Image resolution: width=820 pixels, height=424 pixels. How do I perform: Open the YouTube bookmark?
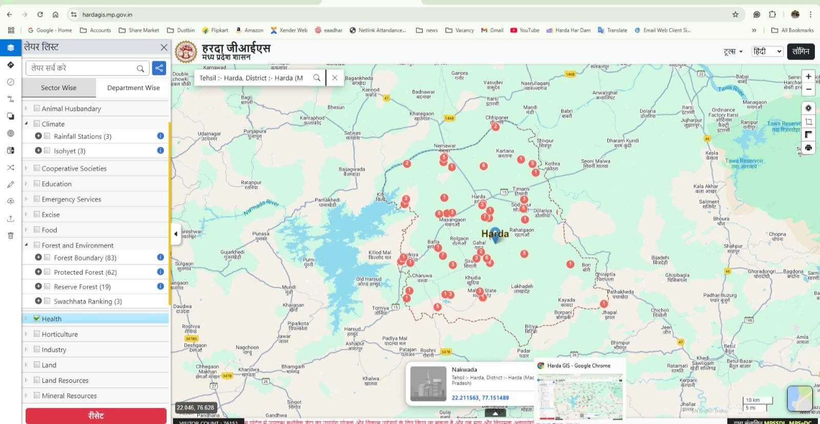pyautogui.click(x=525, y=30)
